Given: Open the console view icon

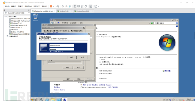Looking at the screenshot, I should pyautogui.click(x=91, y=6).
